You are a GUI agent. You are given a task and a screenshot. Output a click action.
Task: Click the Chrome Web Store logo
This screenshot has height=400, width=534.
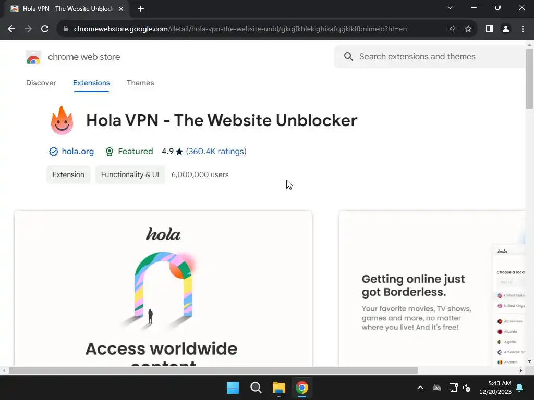(33, 57)
